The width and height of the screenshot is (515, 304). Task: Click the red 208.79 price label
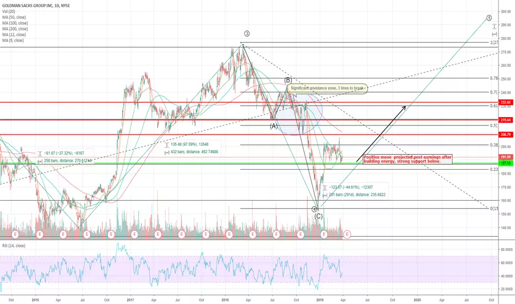click(506, 135)
